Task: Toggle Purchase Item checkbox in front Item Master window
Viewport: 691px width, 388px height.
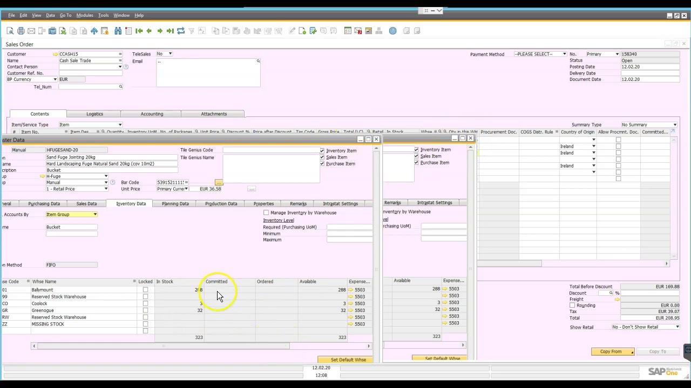Action: click(322, 164)
